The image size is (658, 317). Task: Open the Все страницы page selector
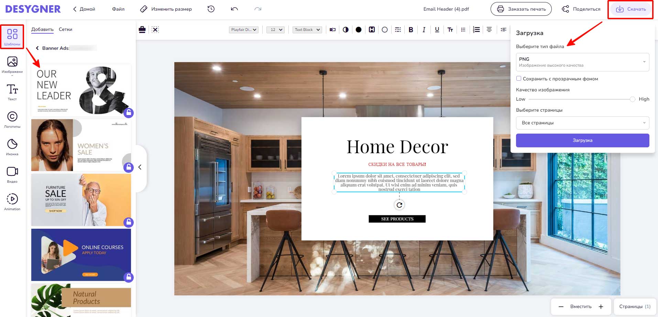pyautogui.click(x=582, y=123)
